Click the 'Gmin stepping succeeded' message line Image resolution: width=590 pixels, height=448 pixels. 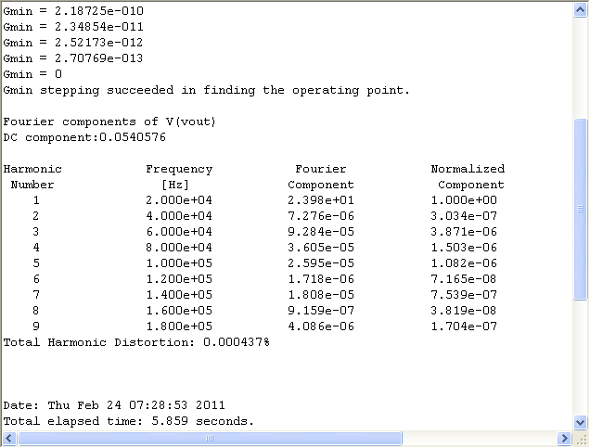tap(206, 90)
